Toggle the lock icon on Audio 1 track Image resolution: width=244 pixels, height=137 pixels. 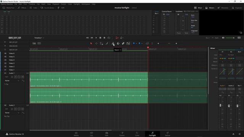12,77
